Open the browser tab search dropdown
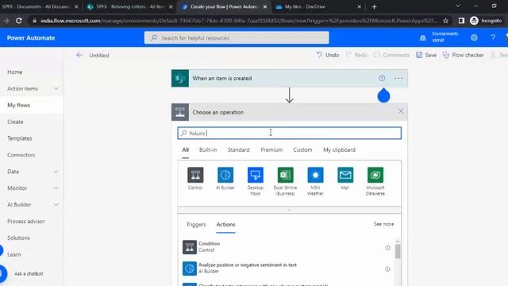Viewport: 508px width, 286px height. pyautogui.click(x=458, y=6)
